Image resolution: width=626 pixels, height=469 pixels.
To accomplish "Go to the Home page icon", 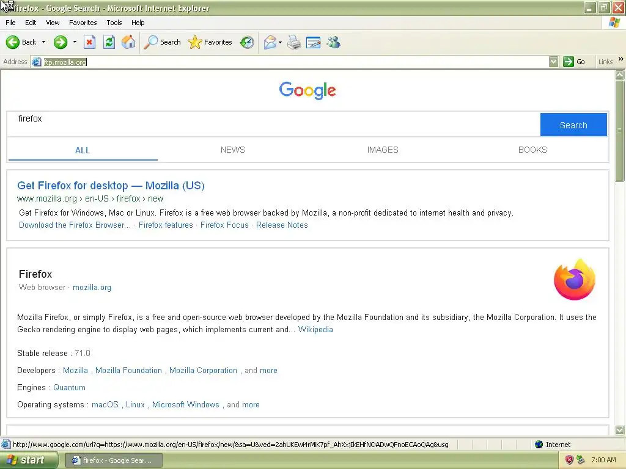I will point(128,42).
